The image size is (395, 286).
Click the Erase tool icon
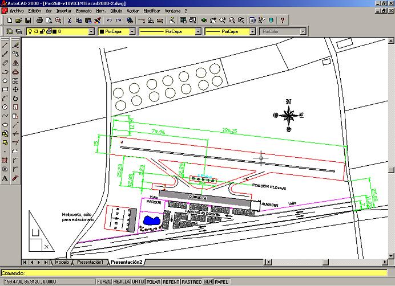point(15,44)
